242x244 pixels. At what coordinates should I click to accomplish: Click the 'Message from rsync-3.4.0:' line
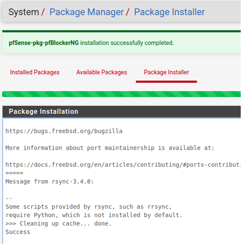pos(50,182)
